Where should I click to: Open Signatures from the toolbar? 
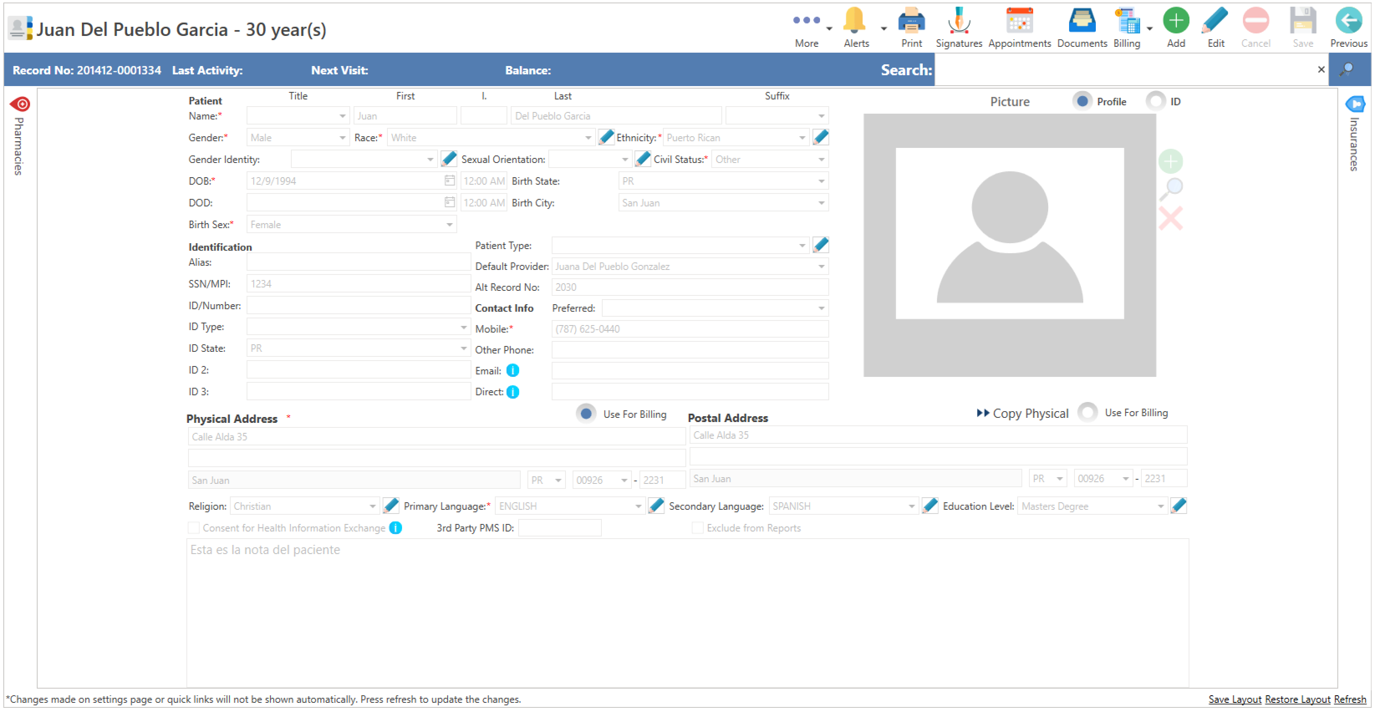[x=958, y=21]
